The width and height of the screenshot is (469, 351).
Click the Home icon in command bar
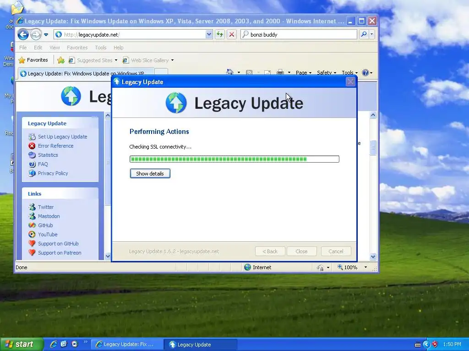(230, 72)
